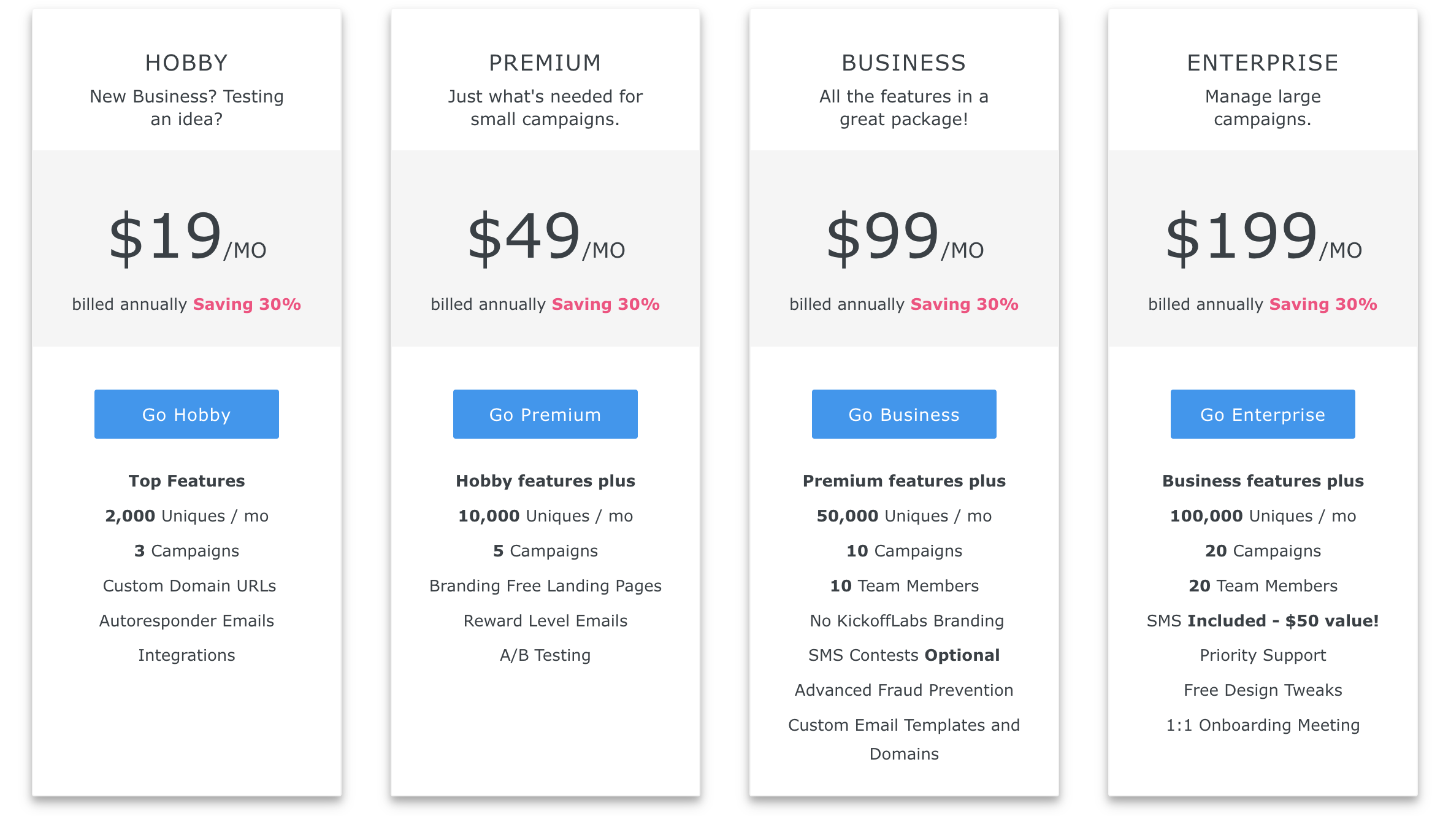This screenshot has width=1451, height=816.
Task: Click the HOBBY plan heading
Action: 186,63
